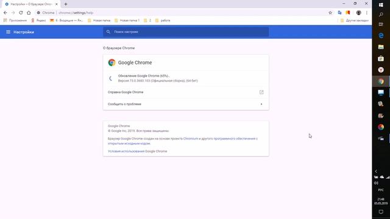Click the update progress spinner
The image size is (390, 219).
tap(111, 78)
